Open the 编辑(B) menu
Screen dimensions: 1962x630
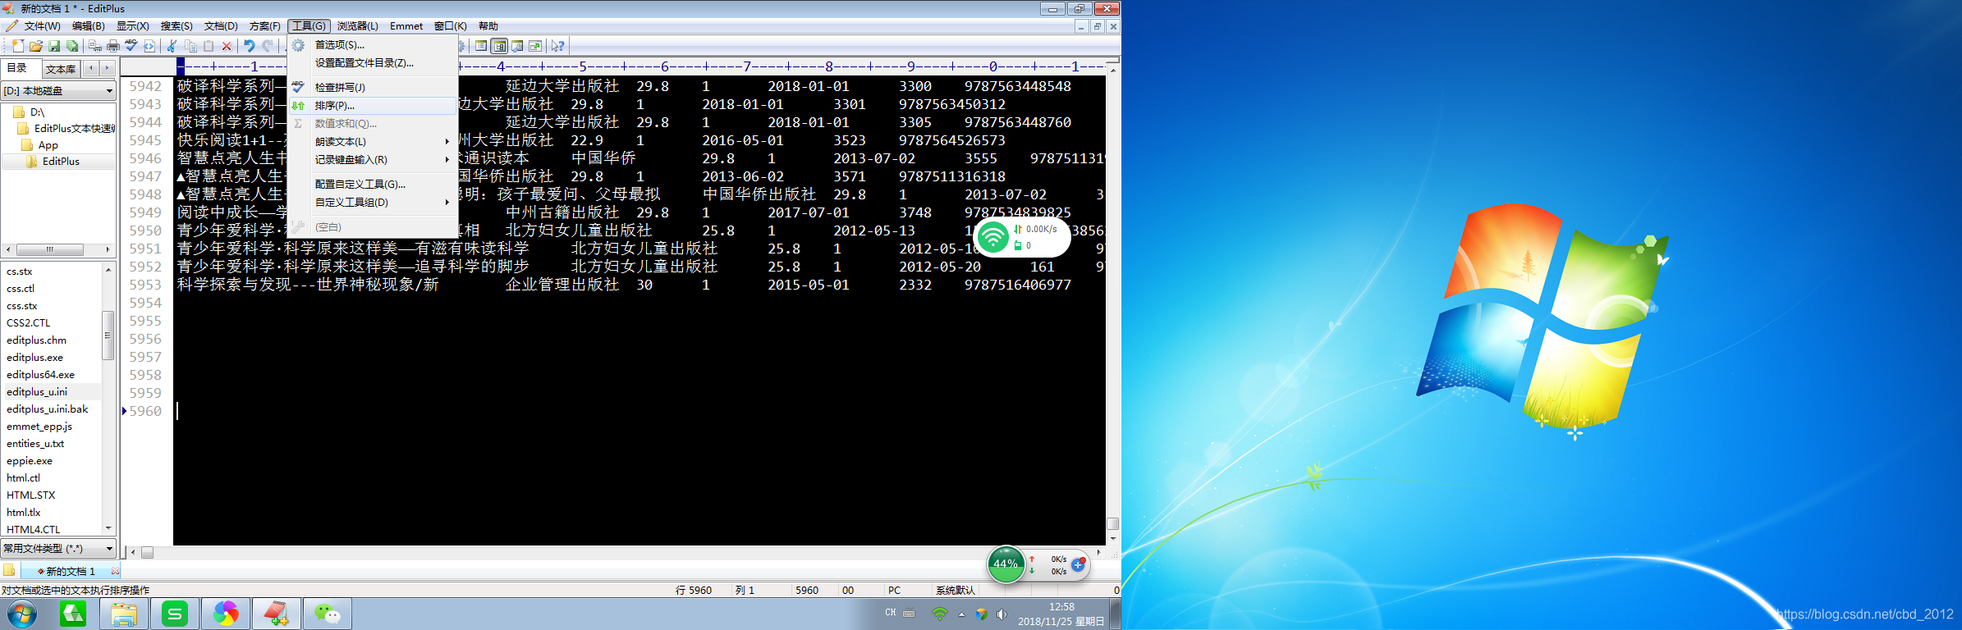click(x=88, y=26)
